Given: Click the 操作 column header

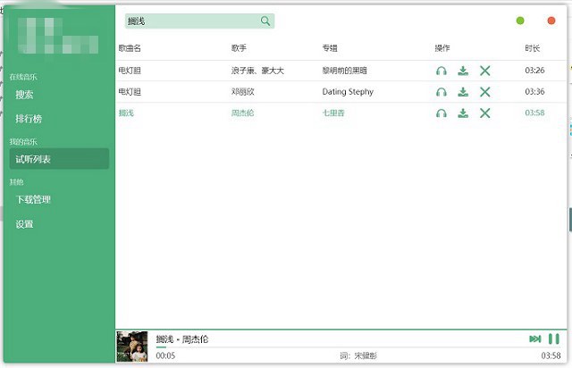Looking at the screenshot, I should (x=442, y=48).
